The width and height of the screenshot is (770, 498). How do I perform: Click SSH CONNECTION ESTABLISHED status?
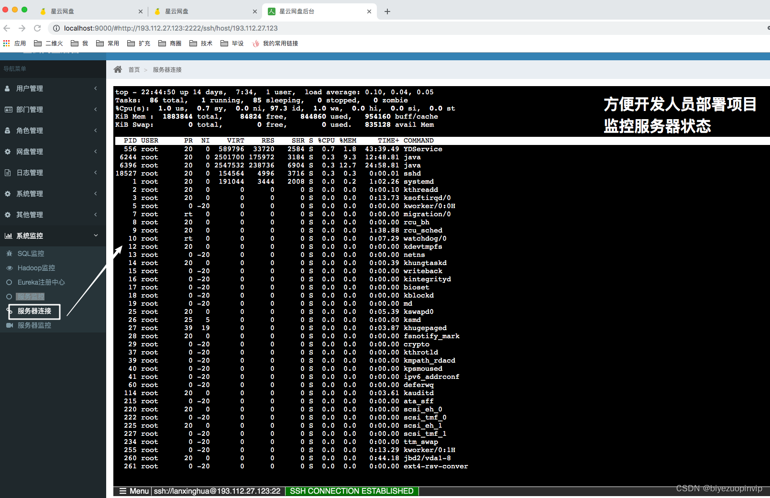(352, 491)
